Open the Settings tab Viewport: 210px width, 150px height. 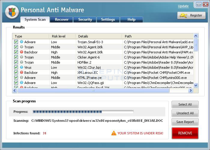coord(108,19)
